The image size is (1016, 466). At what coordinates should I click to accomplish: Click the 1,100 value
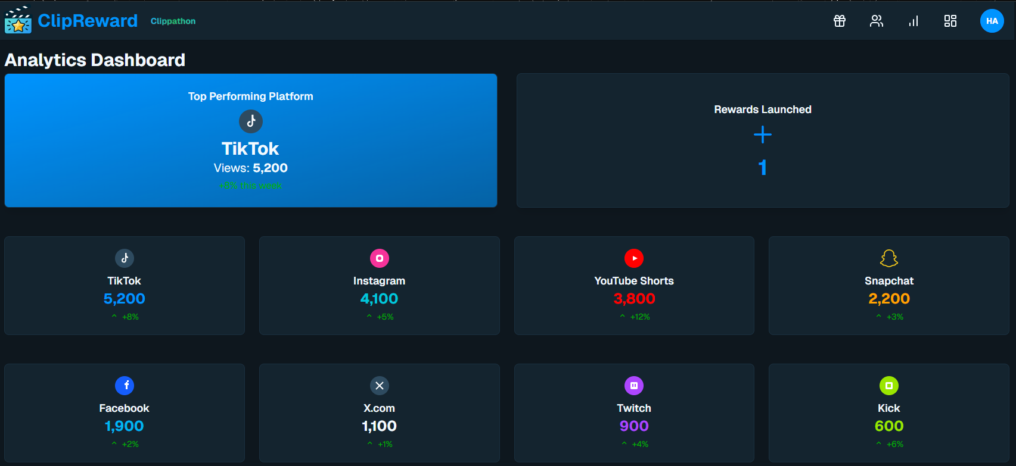coord(379,426)
